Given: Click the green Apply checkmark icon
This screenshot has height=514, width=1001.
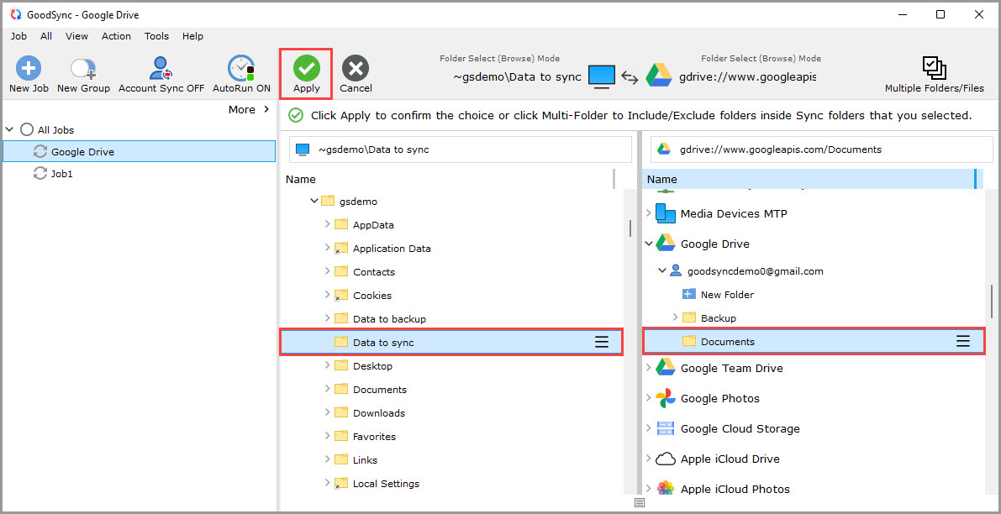Looking at the screenshot, I should coord(306,68).
